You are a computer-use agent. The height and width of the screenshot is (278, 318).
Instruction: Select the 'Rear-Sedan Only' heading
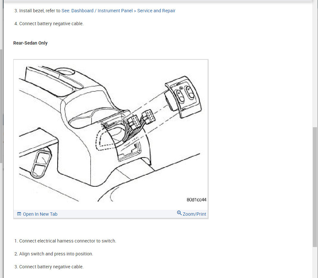[x=30, y=43]
